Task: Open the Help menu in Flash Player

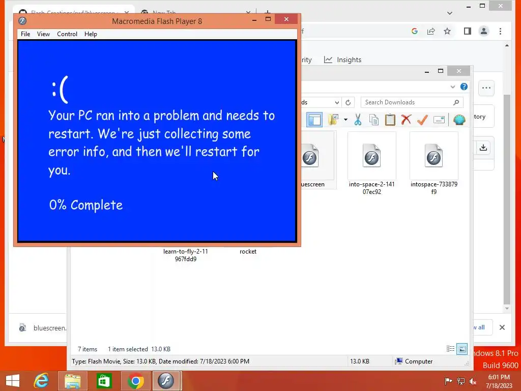Action: pos(91,34)
